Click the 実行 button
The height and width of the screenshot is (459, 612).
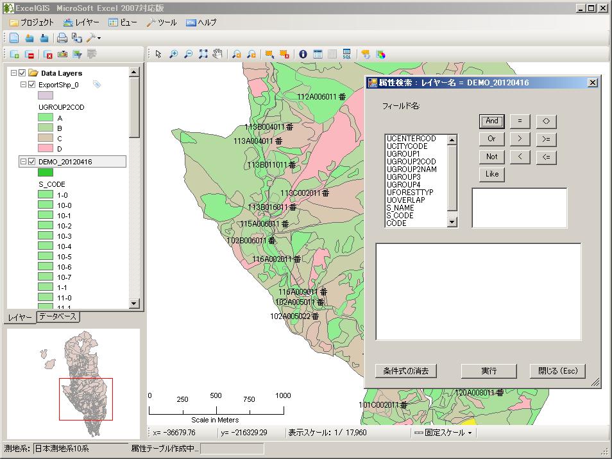click(489, 371)
